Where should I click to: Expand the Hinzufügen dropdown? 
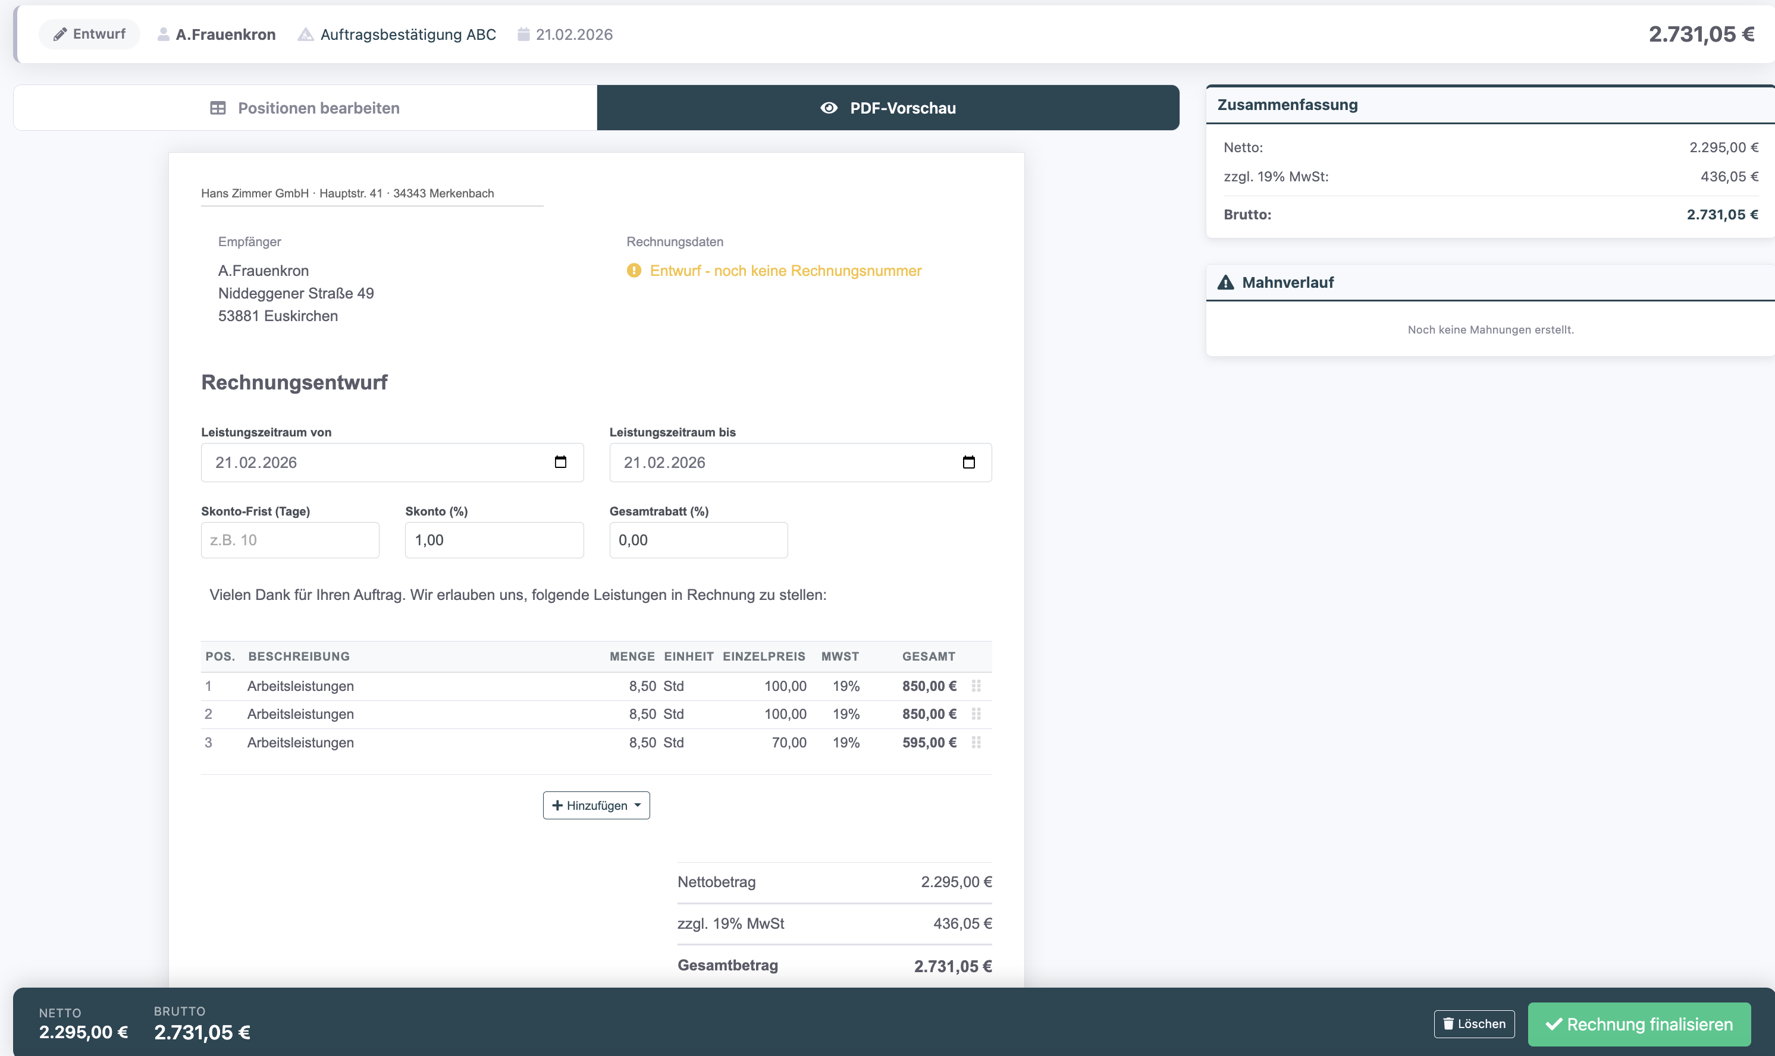595,806
